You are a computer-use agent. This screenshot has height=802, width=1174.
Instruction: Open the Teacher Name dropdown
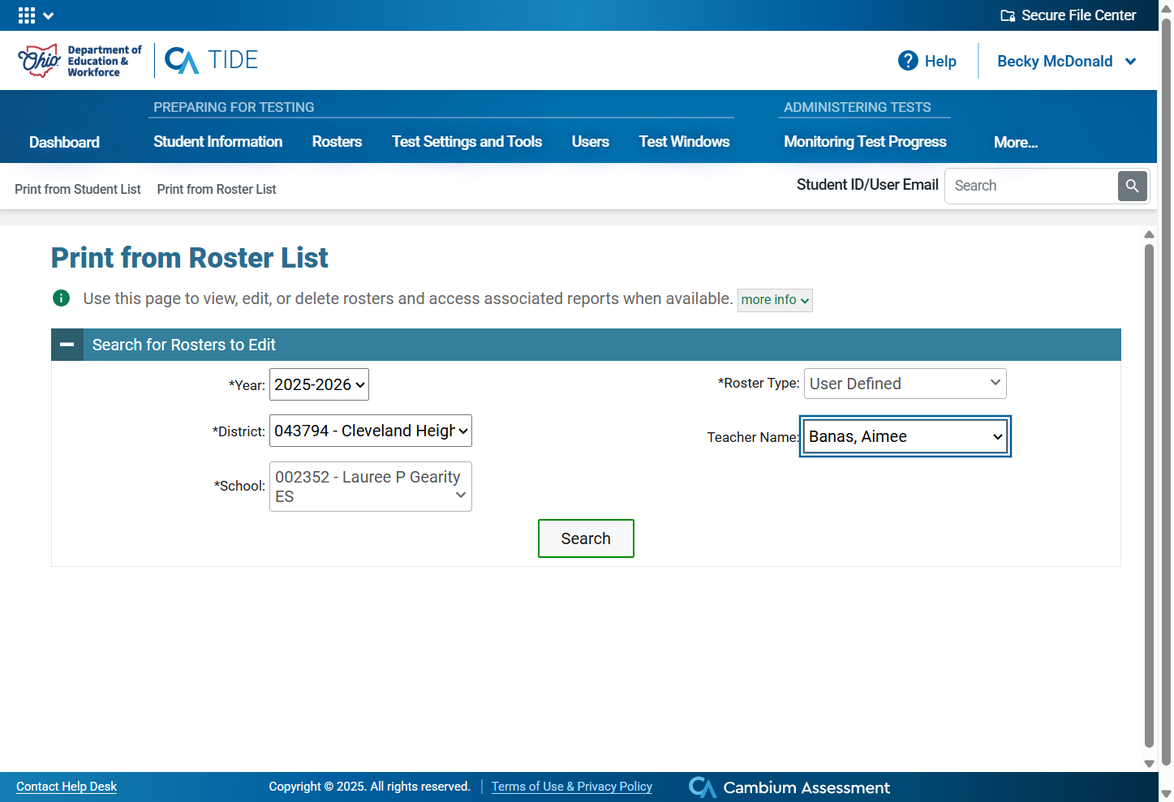pos(905,436)
